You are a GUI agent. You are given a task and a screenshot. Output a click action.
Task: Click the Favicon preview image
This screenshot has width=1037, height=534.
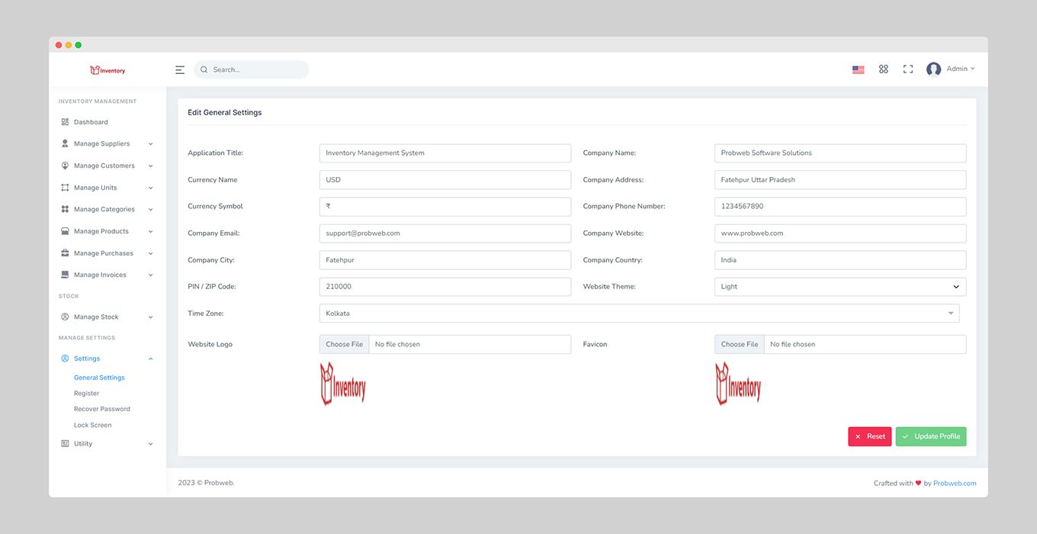[738, 384]
